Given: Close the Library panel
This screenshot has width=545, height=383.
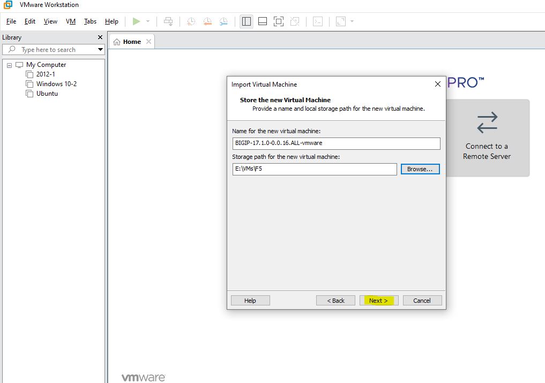Looking at the screenshot, I should [x=100, y=37].
